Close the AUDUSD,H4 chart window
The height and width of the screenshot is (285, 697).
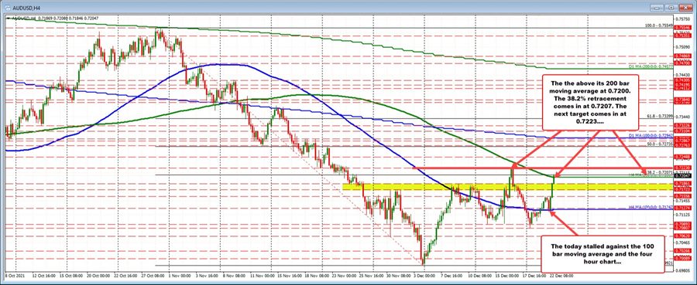tap(686, 8)
